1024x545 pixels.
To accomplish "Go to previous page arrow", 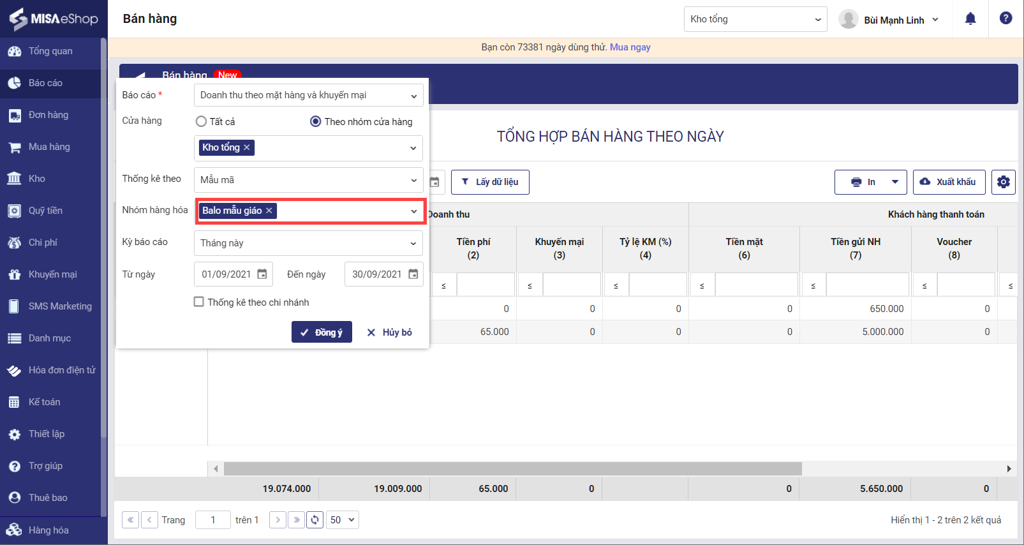I will [x=149, y=519].
